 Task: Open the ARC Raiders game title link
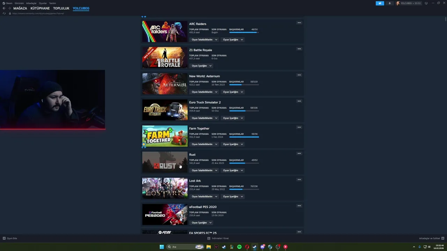(x=198, y=24)
